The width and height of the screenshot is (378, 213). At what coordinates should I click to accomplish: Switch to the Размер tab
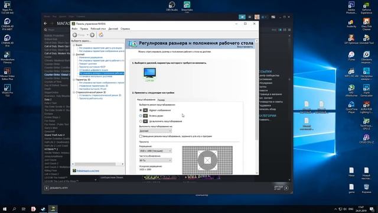coord(161,100)
